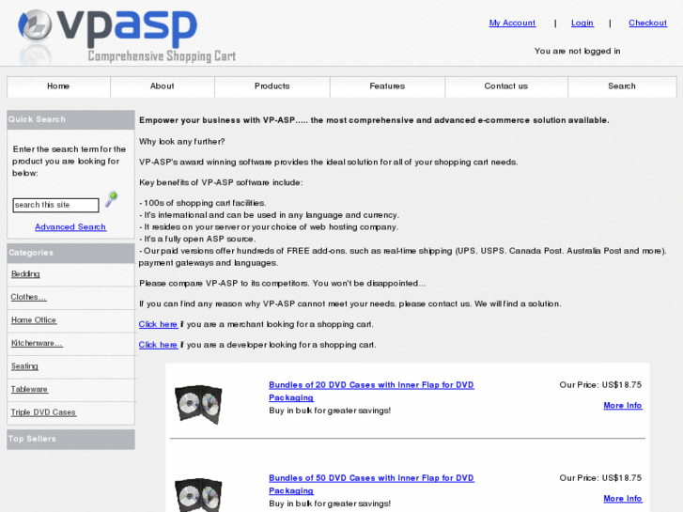Viewport: 683px width, 512px height.
Task: Click the 'It's a fully open ASP source' line
Action: (x=197, y=240)
